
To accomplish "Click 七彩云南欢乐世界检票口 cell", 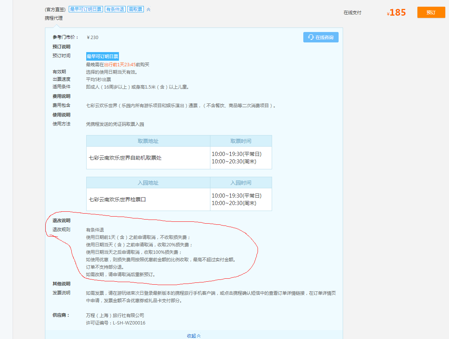I will click(x=148, y=199).
